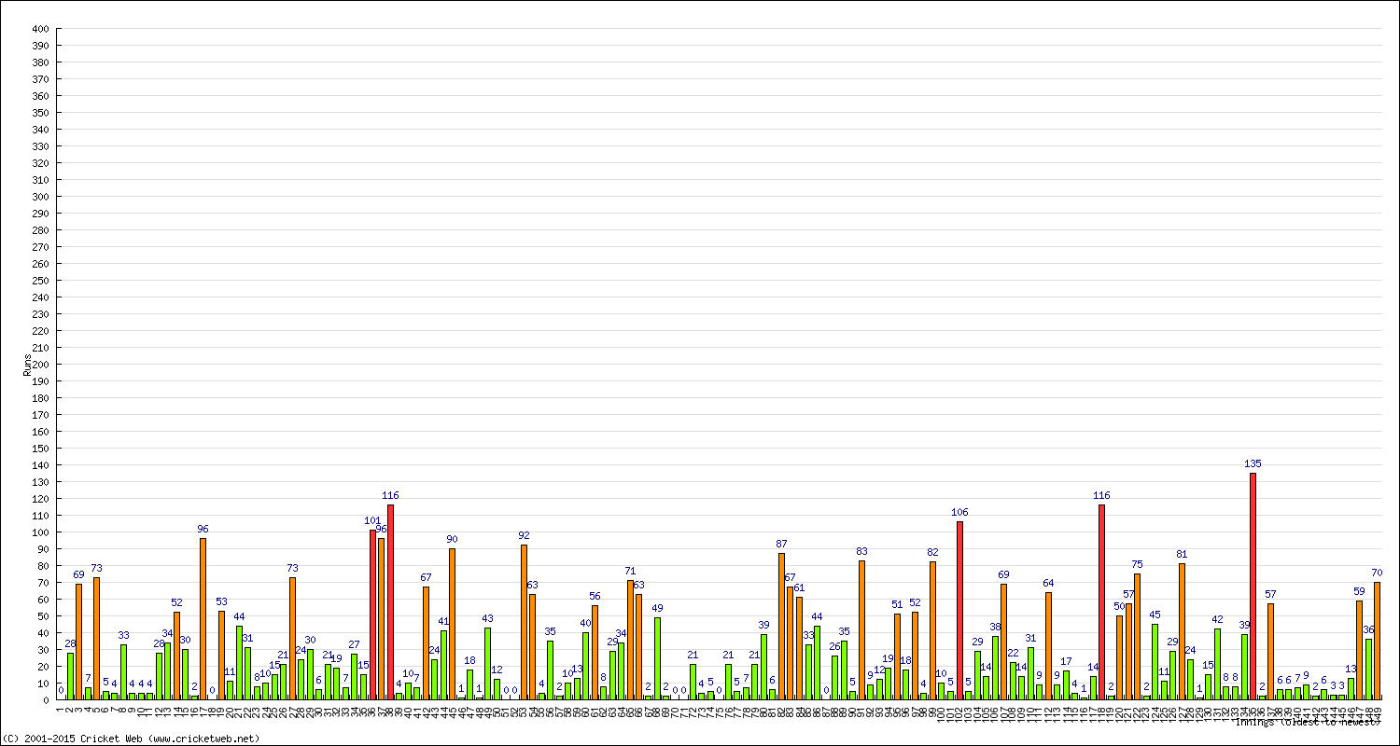
Task: Select the green bar labeled 43
Action: tap(488, 663)
